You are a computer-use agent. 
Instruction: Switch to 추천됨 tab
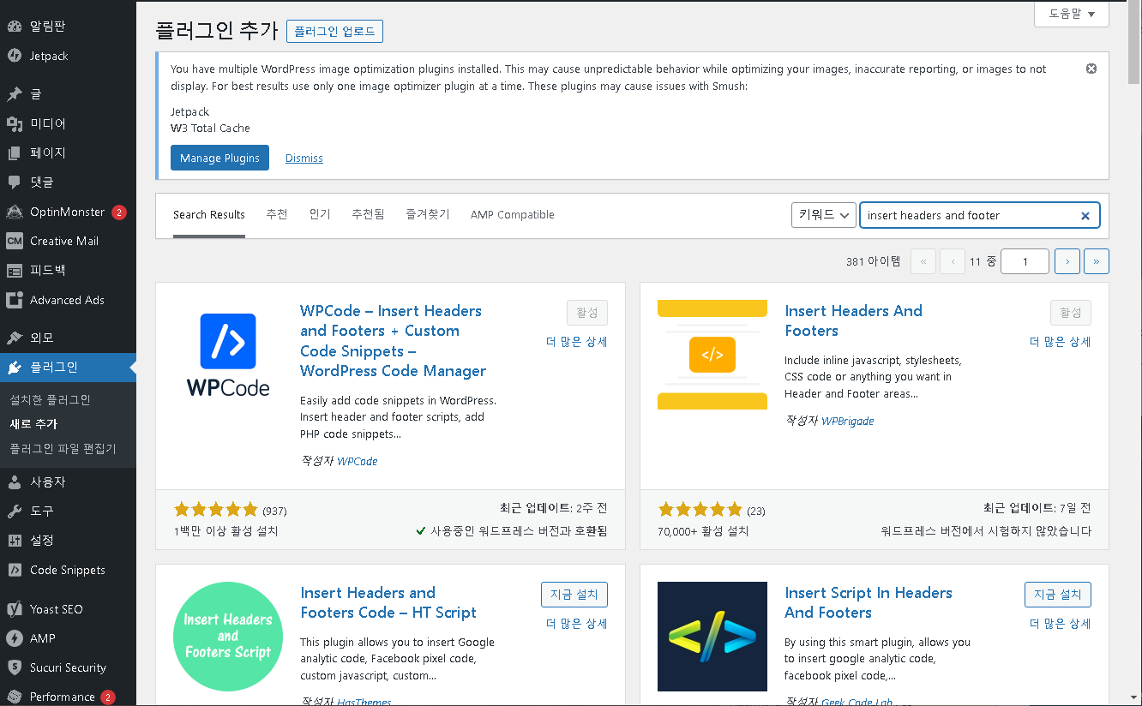(368, 214)
